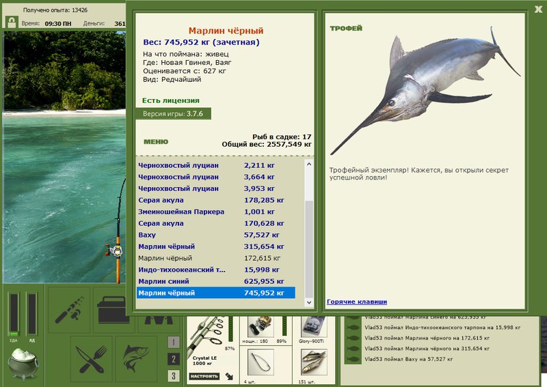Open the Горячие клавиши link

[357, 302]
